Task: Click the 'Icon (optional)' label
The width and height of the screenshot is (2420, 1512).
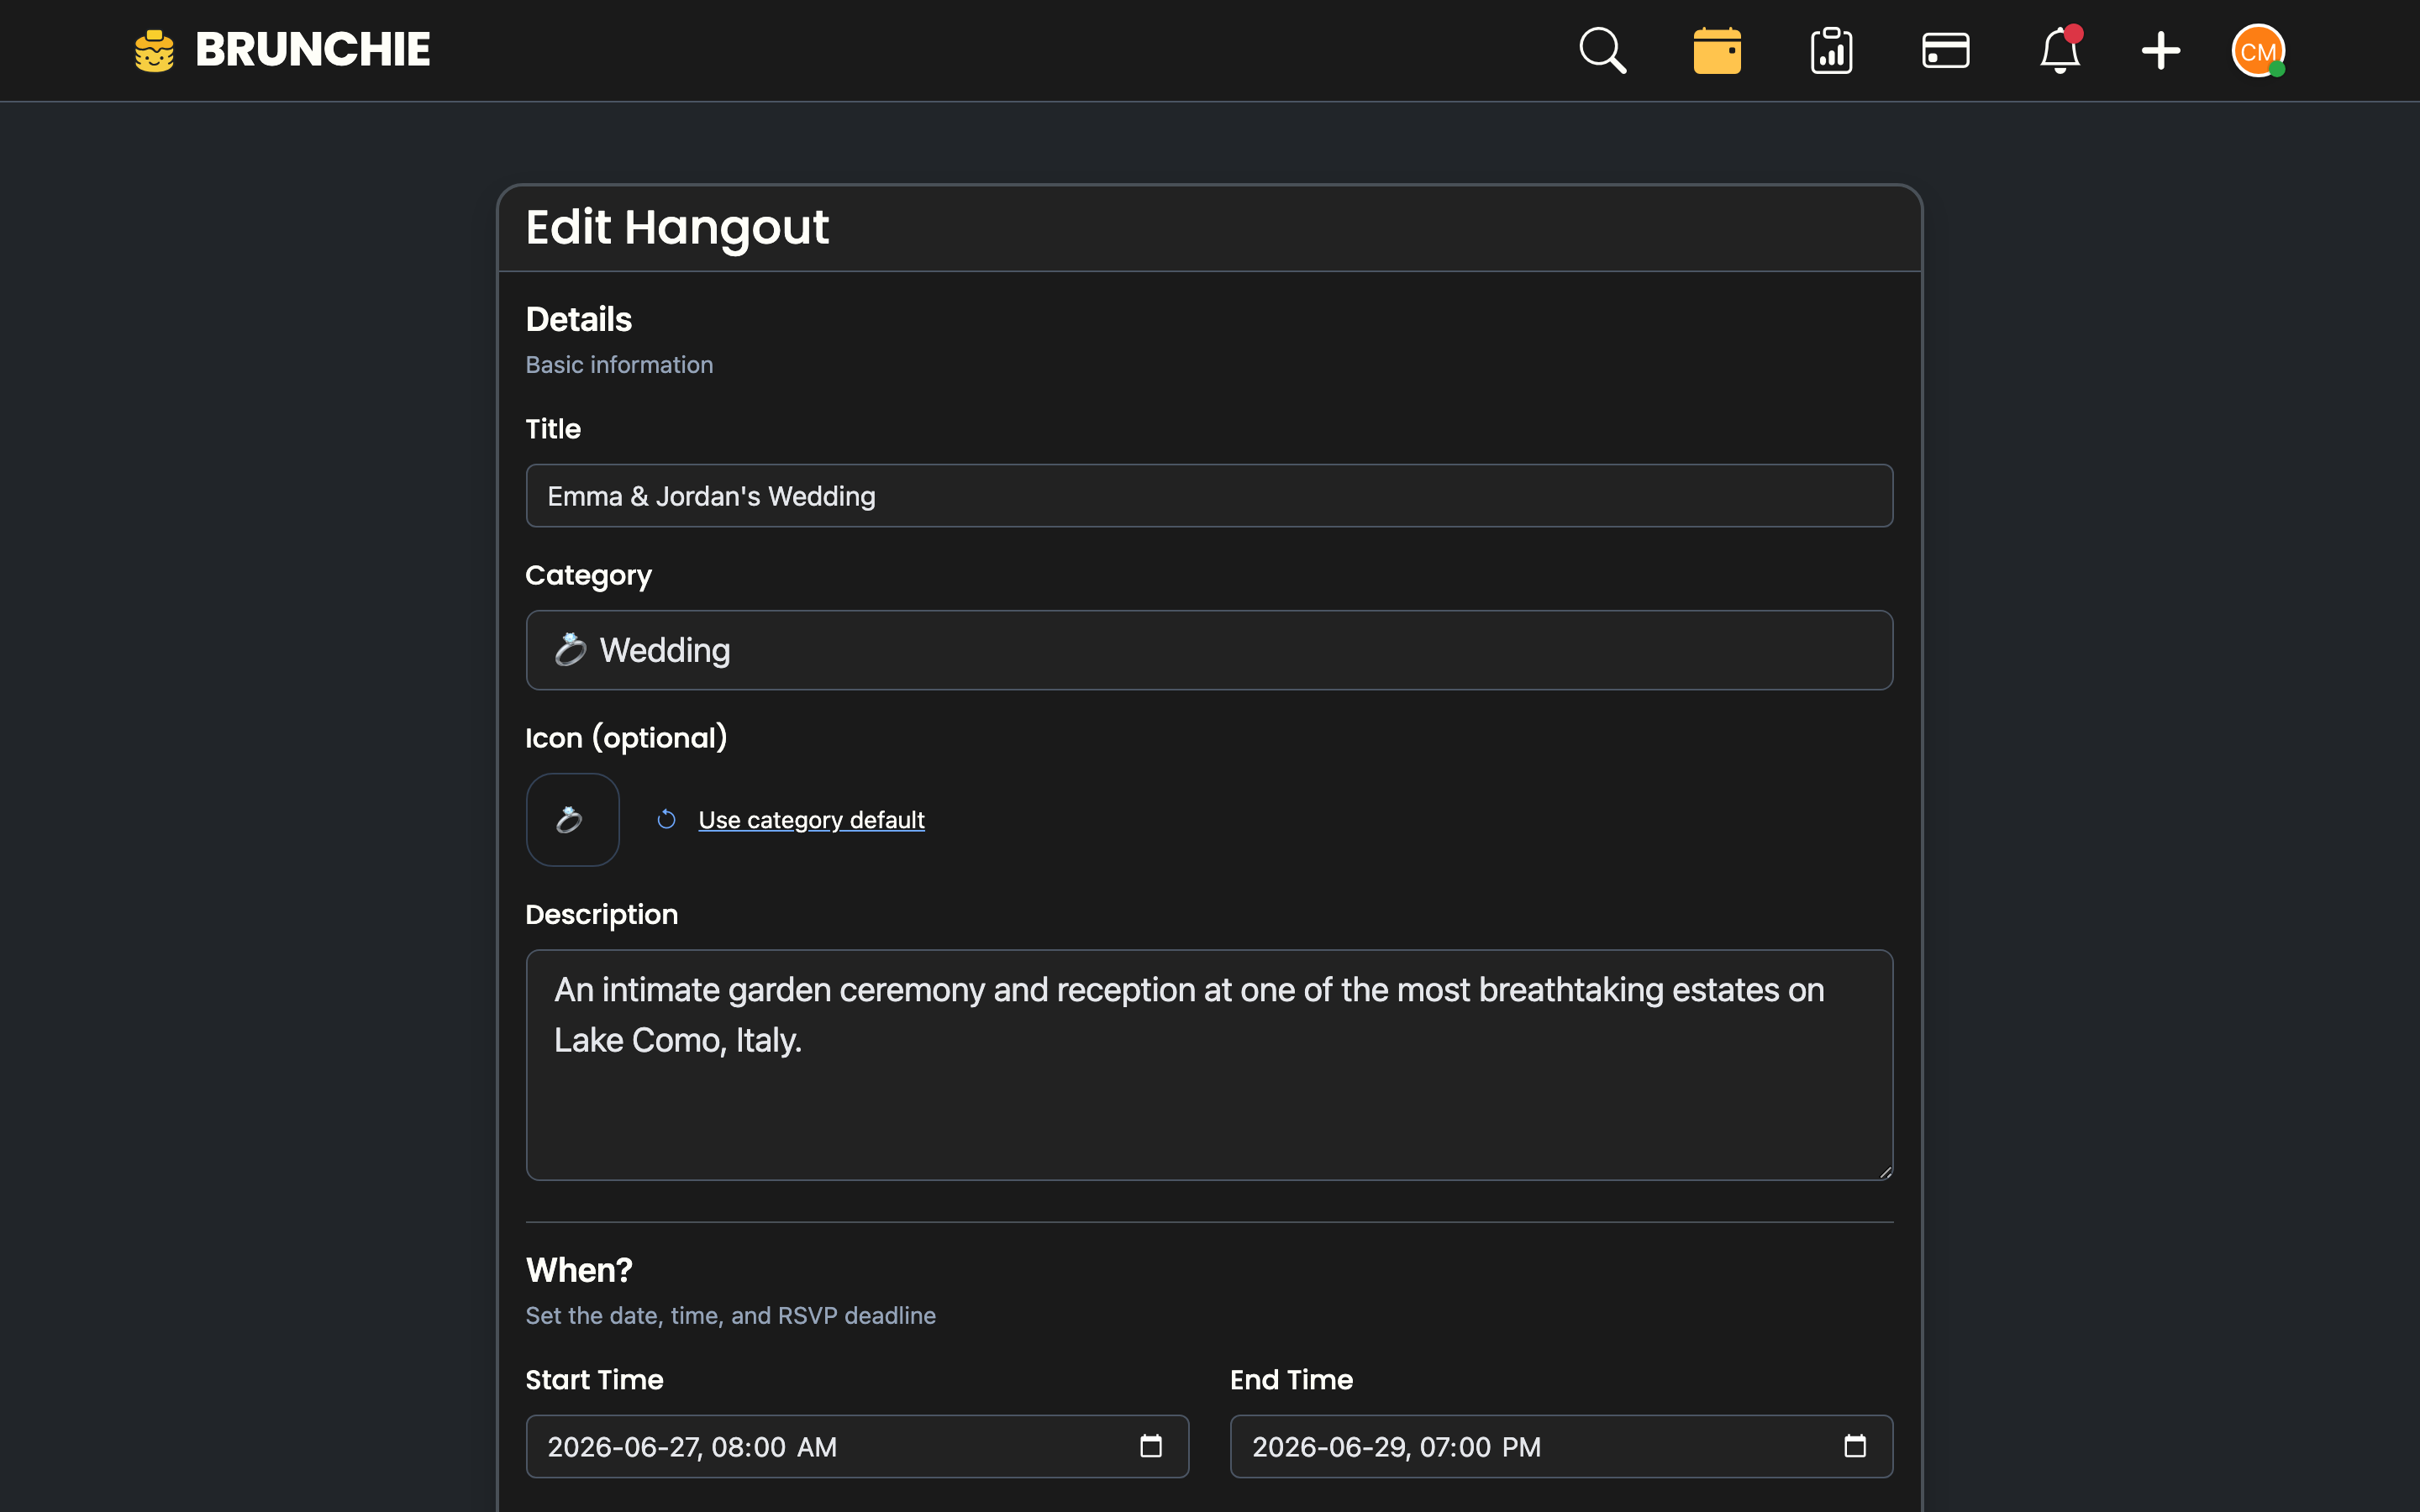Action: [x=626, y=738]
